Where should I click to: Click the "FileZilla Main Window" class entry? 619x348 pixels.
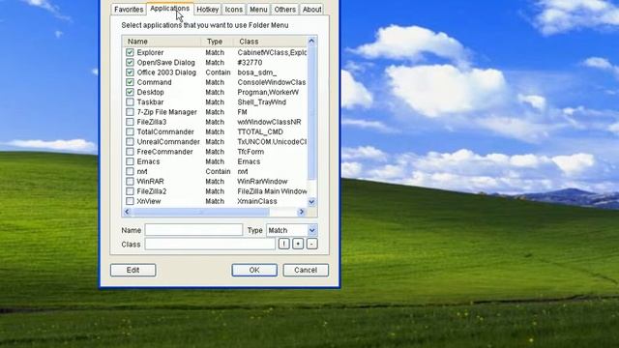pos(272,191)
